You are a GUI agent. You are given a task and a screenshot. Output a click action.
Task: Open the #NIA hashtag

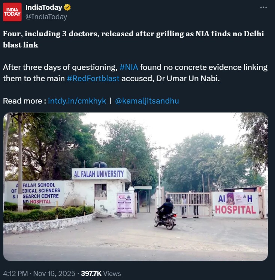[129, 67]
